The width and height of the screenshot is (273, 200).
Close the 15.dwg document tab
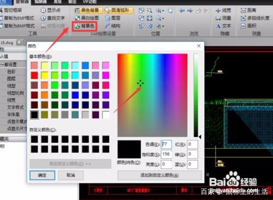click(19, 43)
